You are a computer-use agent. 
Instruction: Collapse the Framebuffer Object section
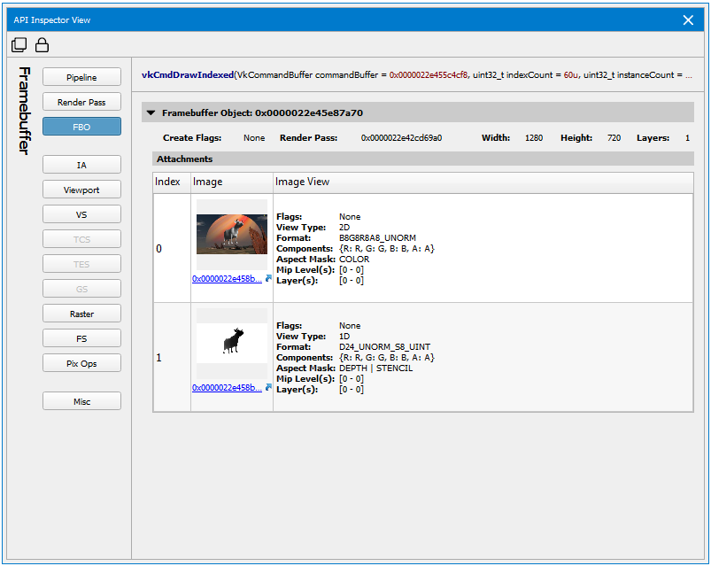click(151, 113)
